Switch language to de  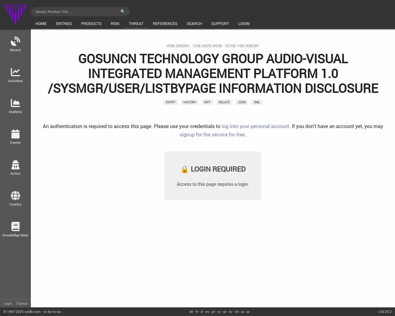[191, 312]
